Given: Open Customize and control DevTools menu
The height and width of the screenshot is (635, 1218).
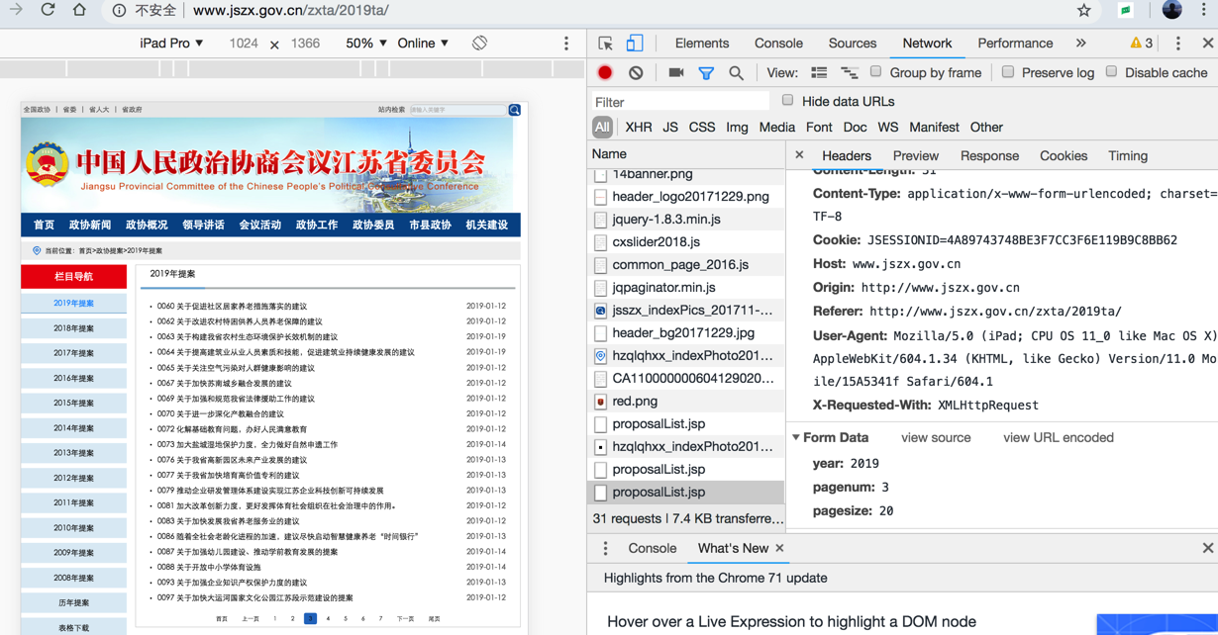Looking at the screenshot, I should [x=1177, y=44].
